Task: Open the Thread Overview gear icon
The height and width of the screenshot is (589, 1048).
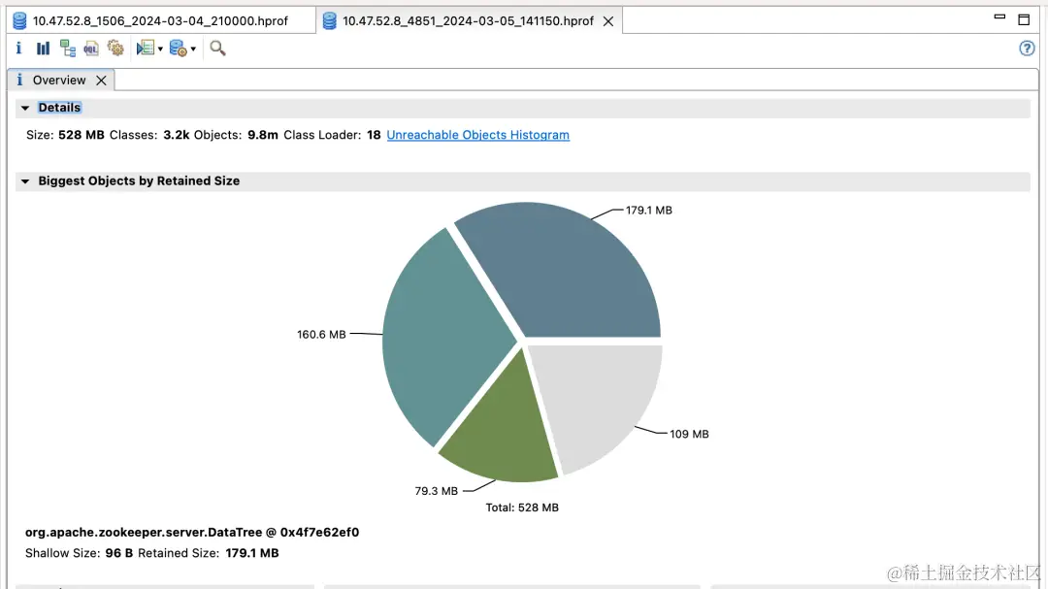Action: click(115, 49)
